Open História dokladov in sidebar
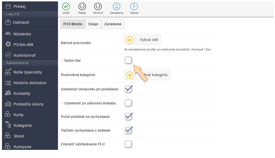 tap(30, 83)
